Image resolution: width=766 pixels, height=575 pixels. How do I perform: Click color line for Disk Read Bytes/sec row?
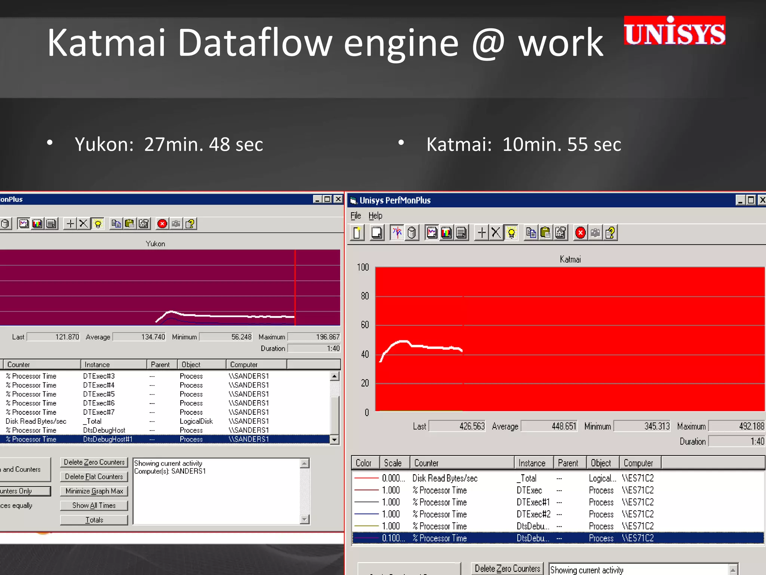tap(366, 478)
